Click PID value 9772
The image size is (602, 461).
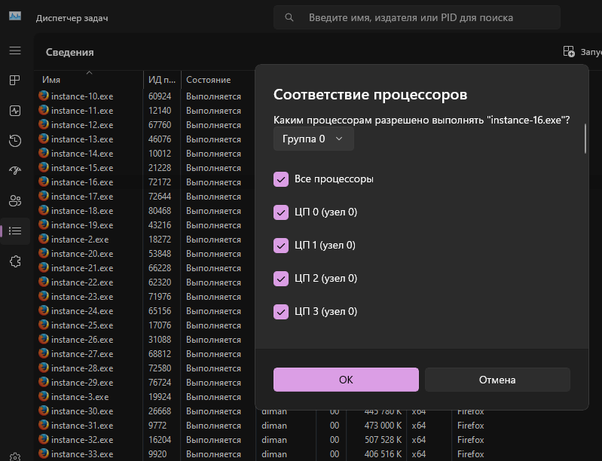[x=157, y=426]
